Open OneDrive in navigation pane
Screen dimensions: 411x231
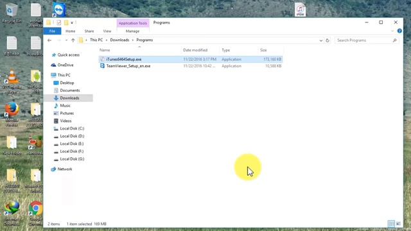click(66, 65)
